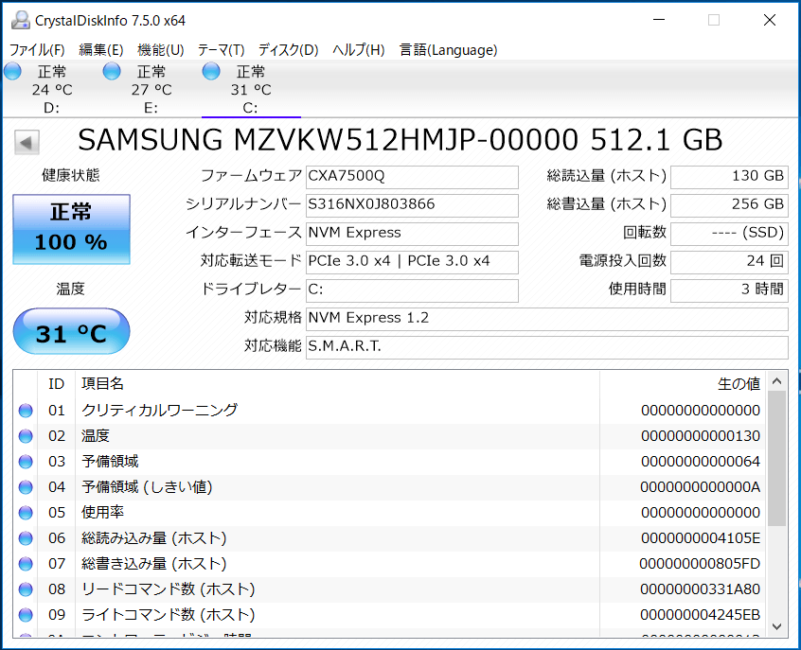The height and width of the screenshot is (650, 801).
Task: Click raw value 000000004245EB
Action: point(701,615)
